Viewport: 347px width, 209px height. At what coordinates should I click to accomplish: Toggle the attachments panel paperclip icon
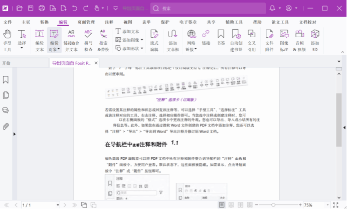tap(6, 126)
